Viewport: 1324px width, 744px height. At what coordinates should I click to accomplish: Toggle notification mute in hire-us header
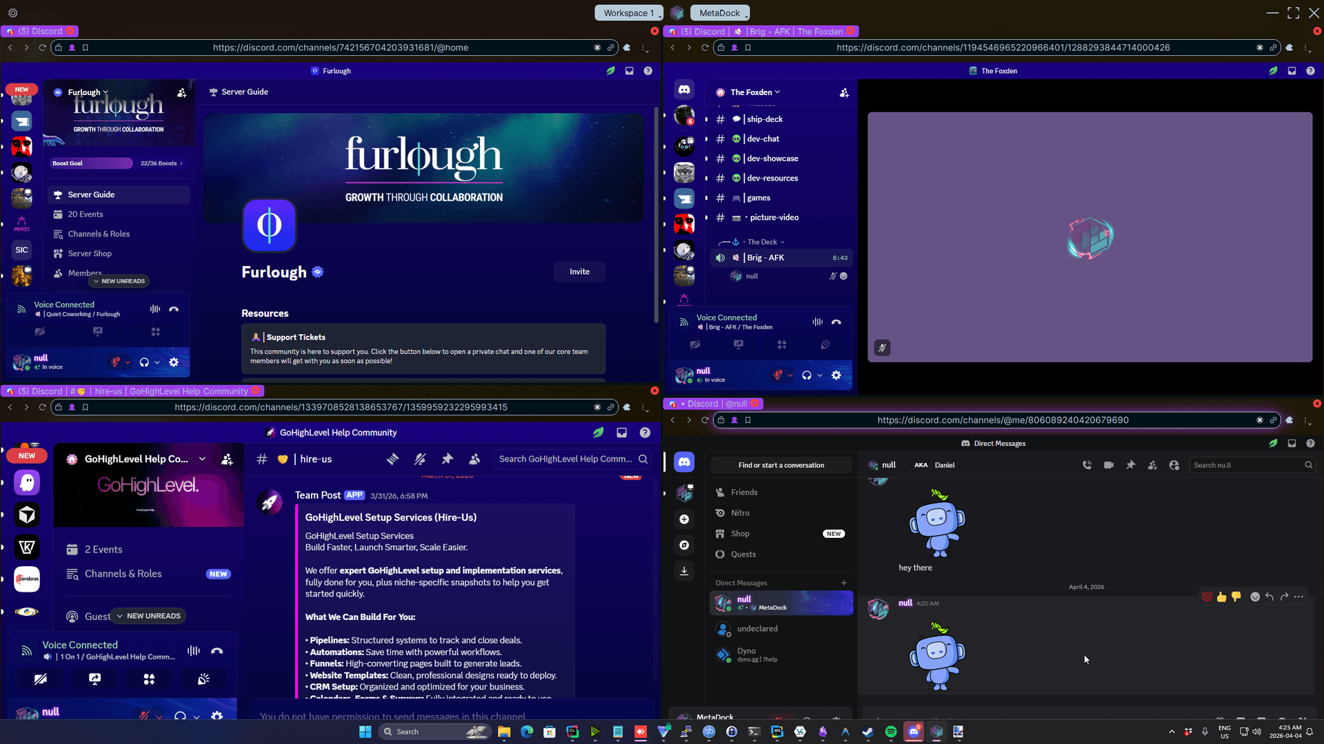[x=420, y=459]
